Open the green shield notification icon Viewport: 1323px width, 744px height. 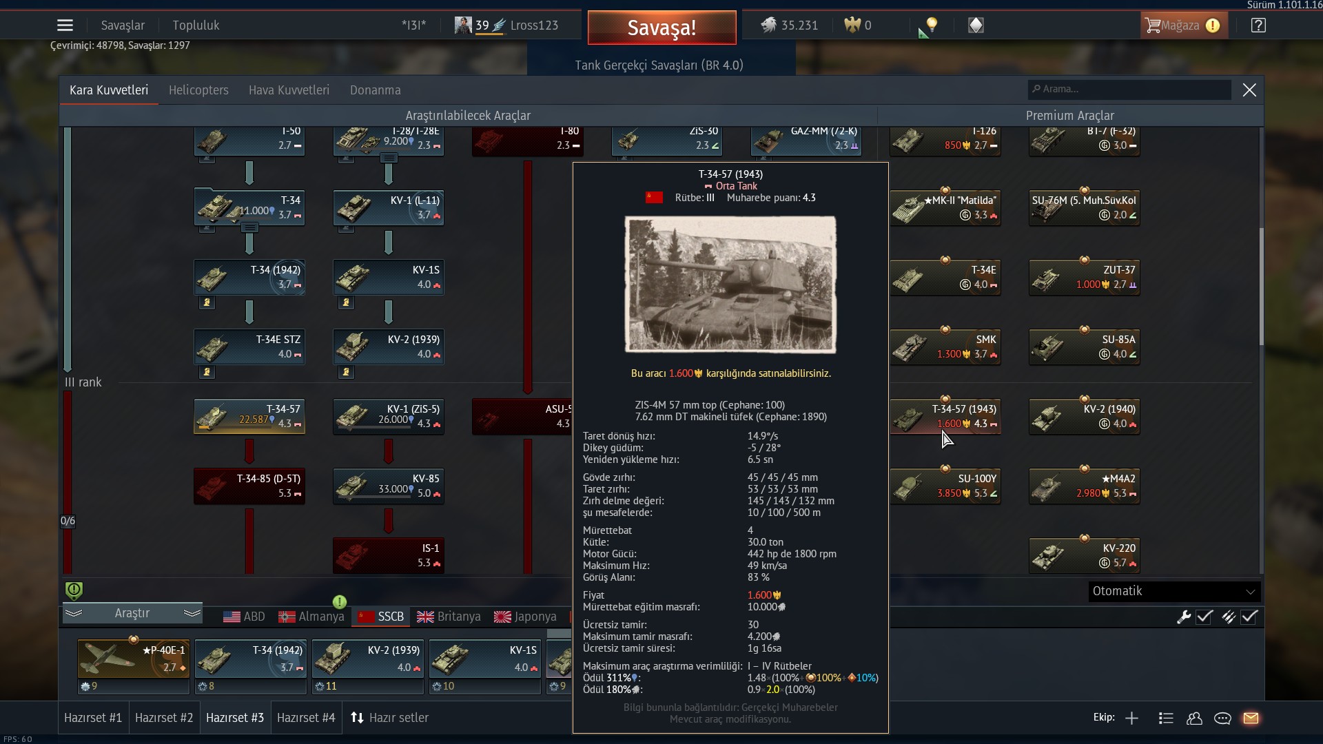[74, 590]
